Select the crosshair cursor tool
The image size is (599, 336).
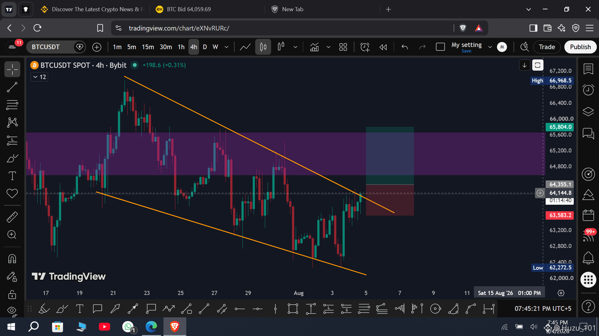12,69
